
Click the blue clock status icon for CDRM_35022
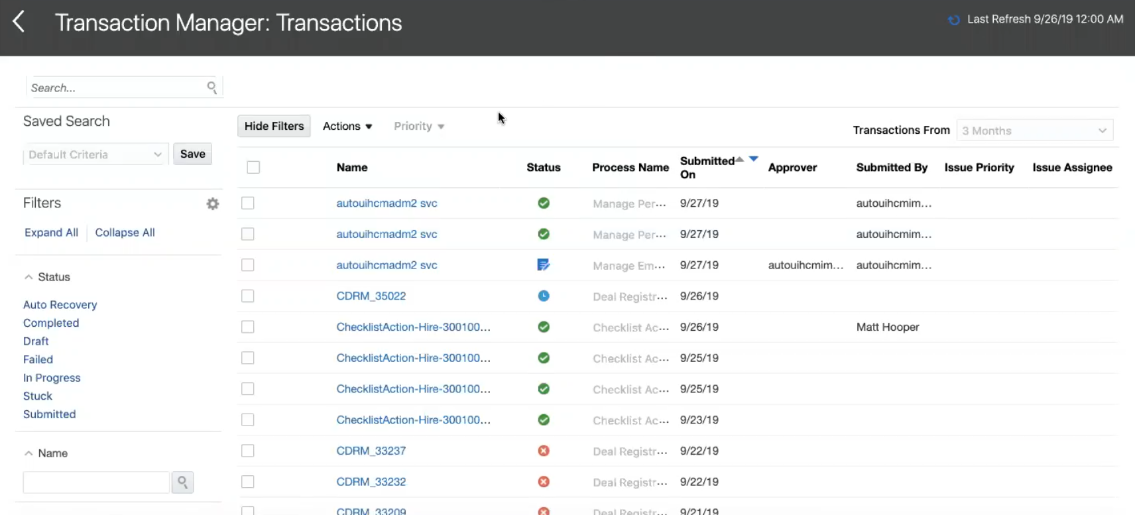point(544,296)
